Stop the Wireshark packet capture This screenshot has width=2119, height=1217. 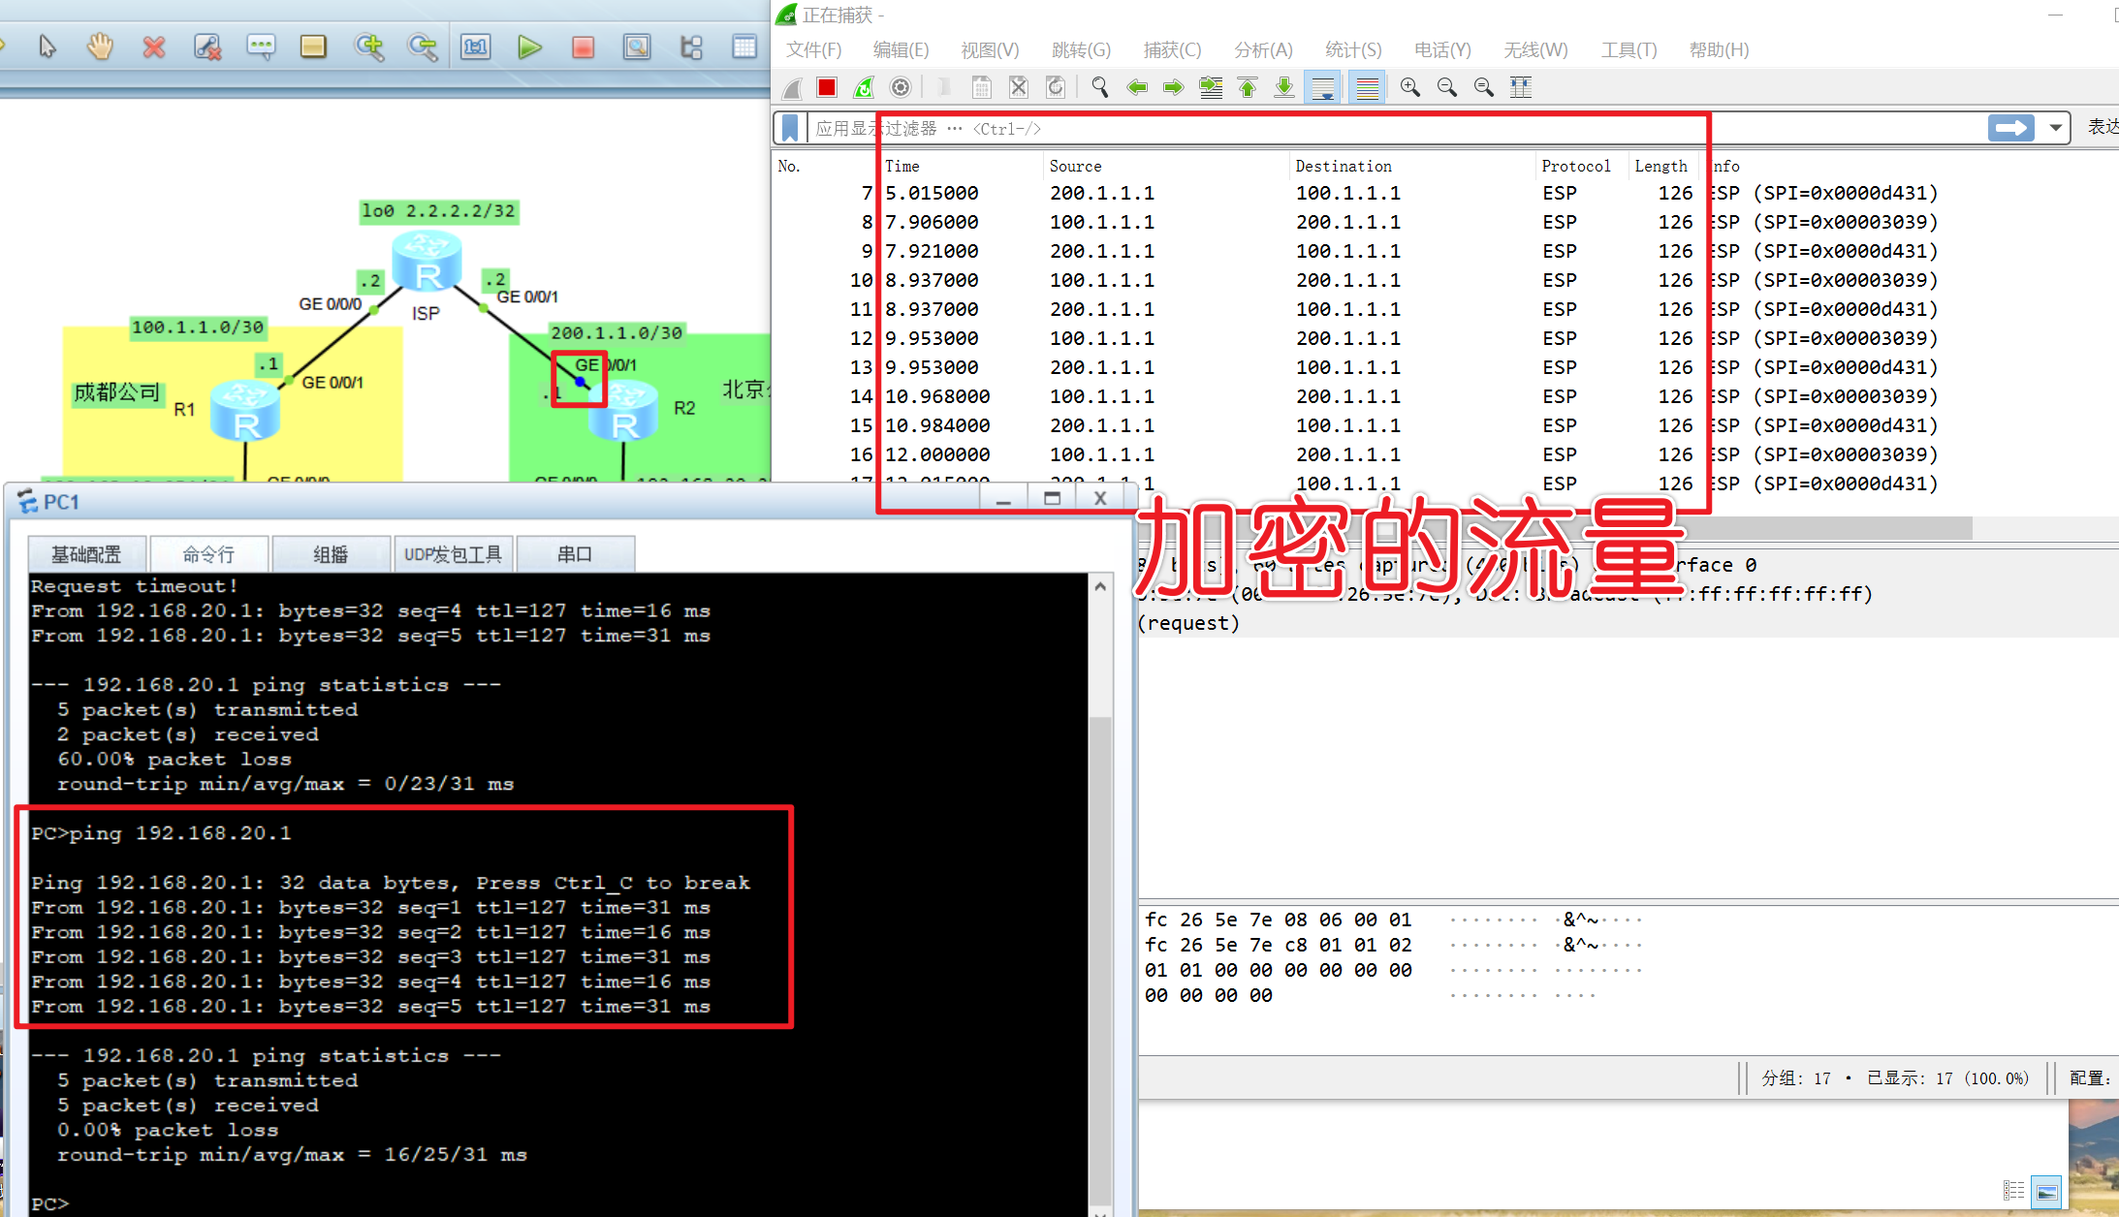click(826, 87)
